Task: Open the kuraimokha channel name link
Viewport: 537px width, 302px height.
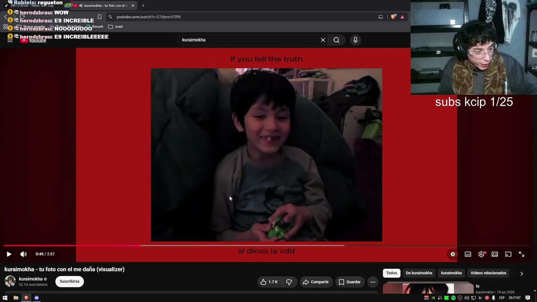Action: click(31, 279)
